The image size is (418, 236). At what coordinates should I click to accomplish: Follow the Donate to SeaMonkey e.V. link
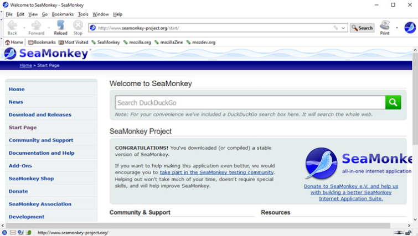click(x=351, y=192)
